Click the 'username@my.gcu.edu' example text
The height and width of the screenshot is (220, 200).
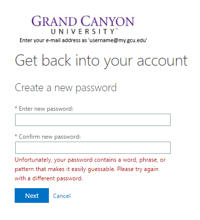118,40
